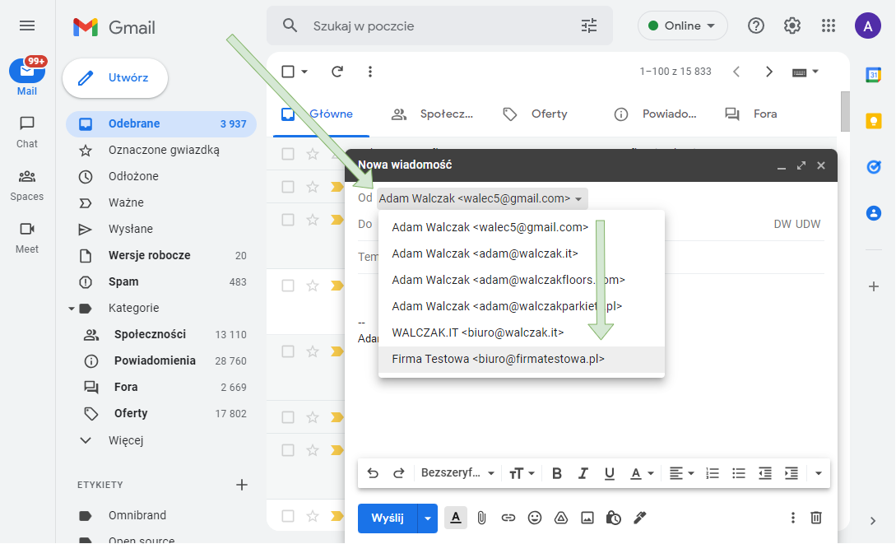The height and width of the screenshot is (544, 896).
Task: Click the Utwórz compose button
Action: tap(115, 78)
